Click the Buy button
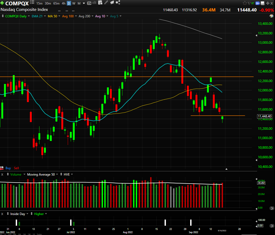 pos(8,168)
